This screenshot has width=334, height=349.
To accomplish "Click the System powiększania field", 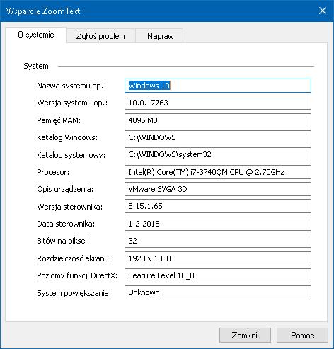I will (x=218, y=292).
